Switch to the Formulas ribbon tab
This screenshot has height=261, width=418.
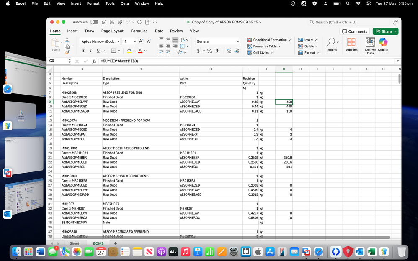pos(139,31)
